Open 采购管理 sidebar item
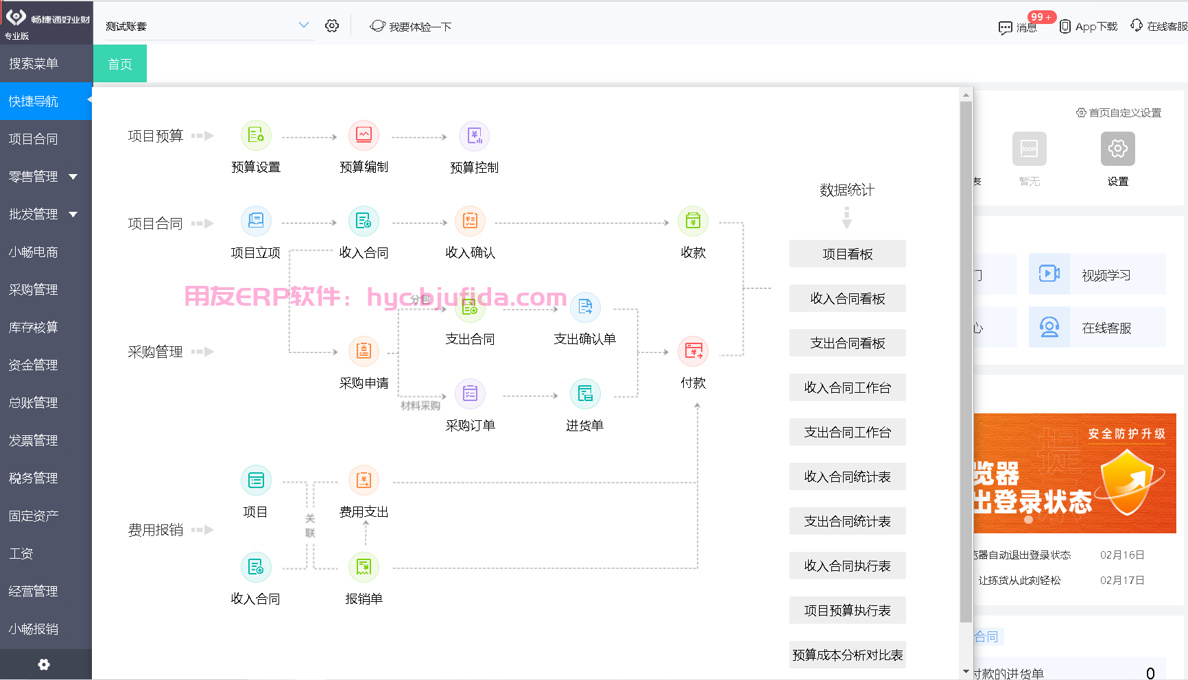The width and height of the screenshot is (1188, 680). (x=46, y=290)
